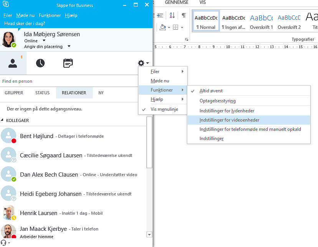The image size is (318, 247).
Task: Switch to NY tab
Action: click(x=101, y=93)
